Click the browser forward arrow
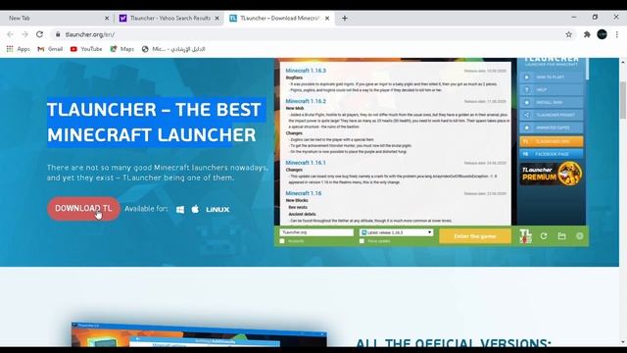The width and height of the screenshot is (627, 353). (24, 34)
